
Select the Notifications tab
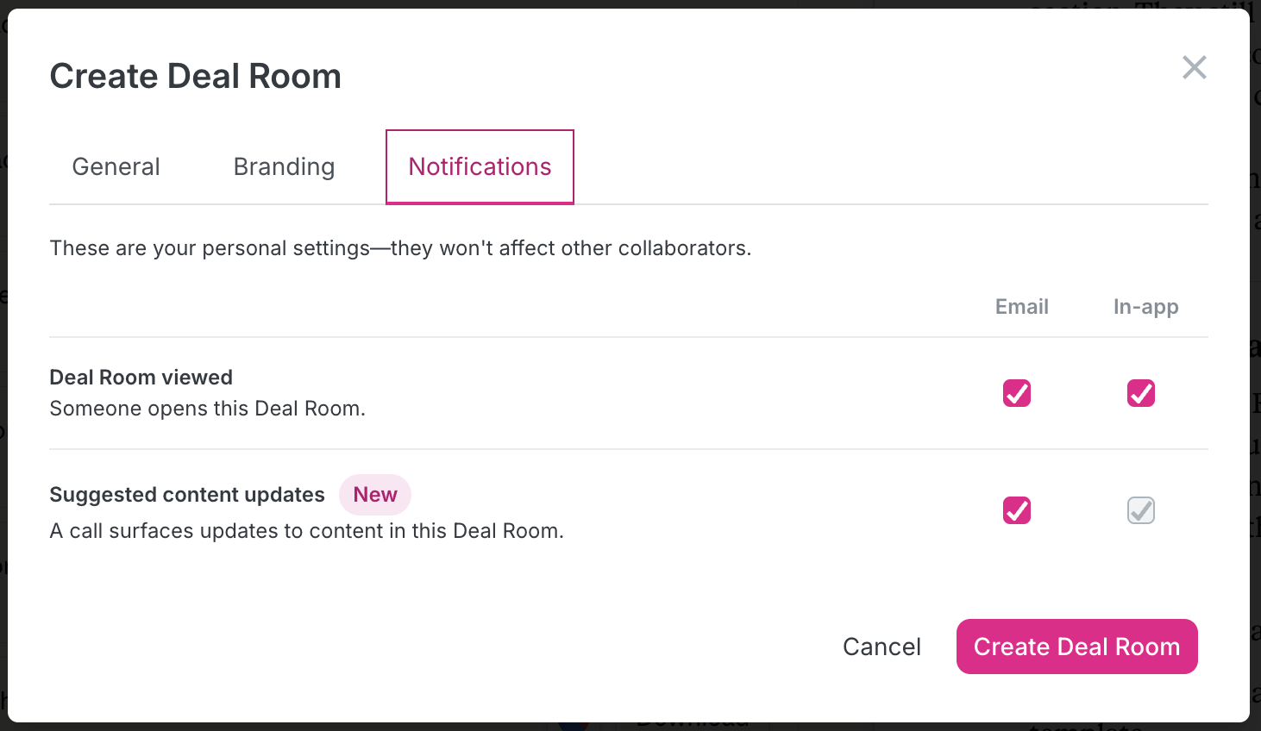[480, 166]
